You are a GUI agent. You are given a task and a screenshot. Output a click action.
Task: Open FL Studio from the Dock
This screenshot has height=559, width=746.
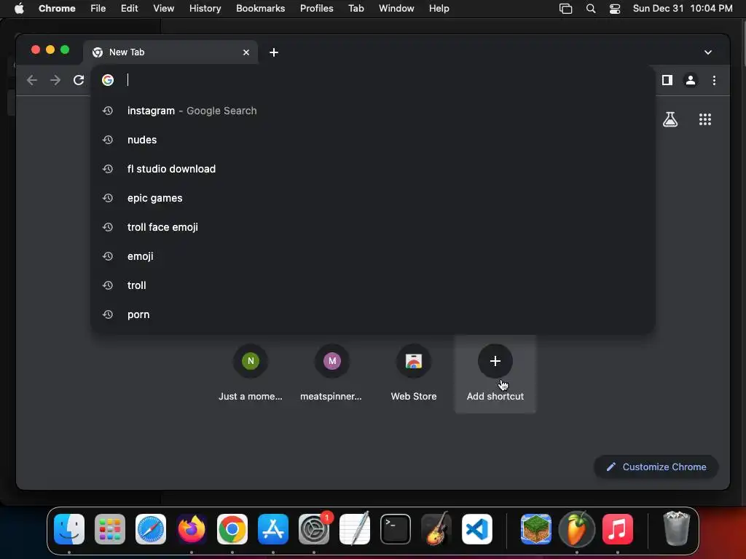point(577,528)
